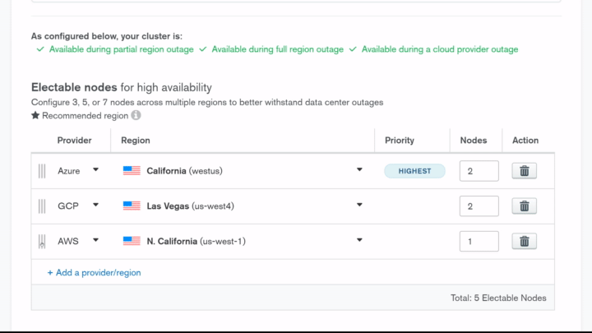Click the GCP row drag handle

click(42, 206)
